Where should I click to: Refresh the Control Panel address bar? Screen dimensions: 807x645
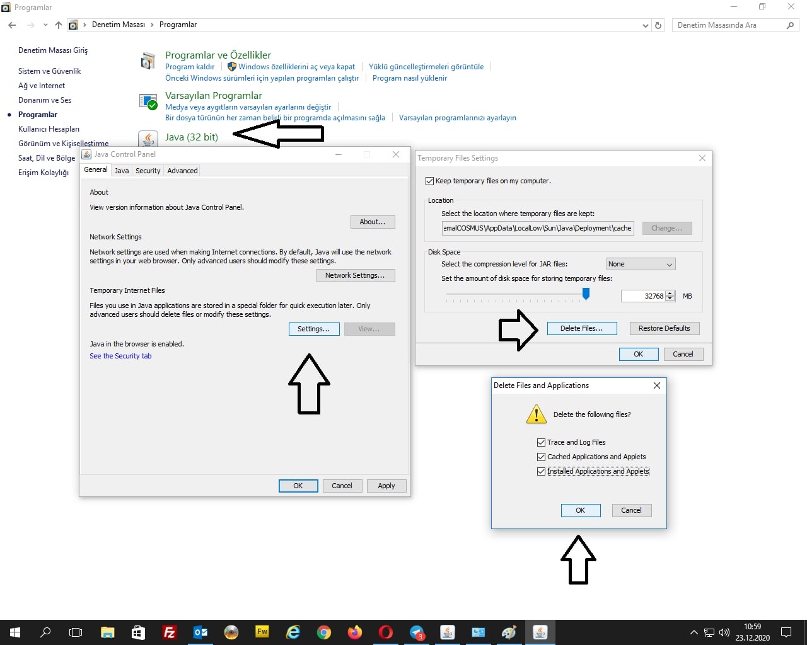click(658, 25)
